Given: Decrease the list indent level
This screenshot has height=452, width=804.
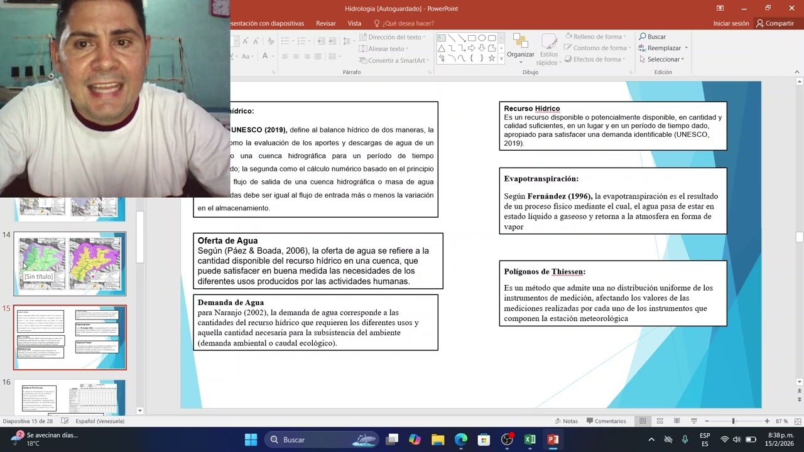Looking at the screenshot, I should pos(321,41).
